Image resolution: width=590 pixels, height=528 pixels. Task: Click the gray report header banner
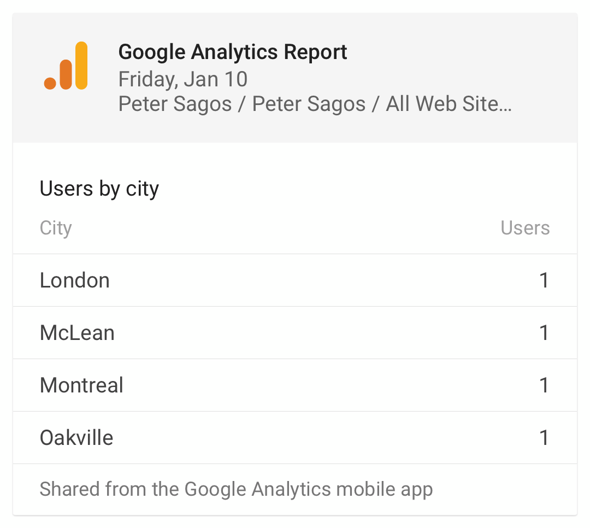point(295,78)
